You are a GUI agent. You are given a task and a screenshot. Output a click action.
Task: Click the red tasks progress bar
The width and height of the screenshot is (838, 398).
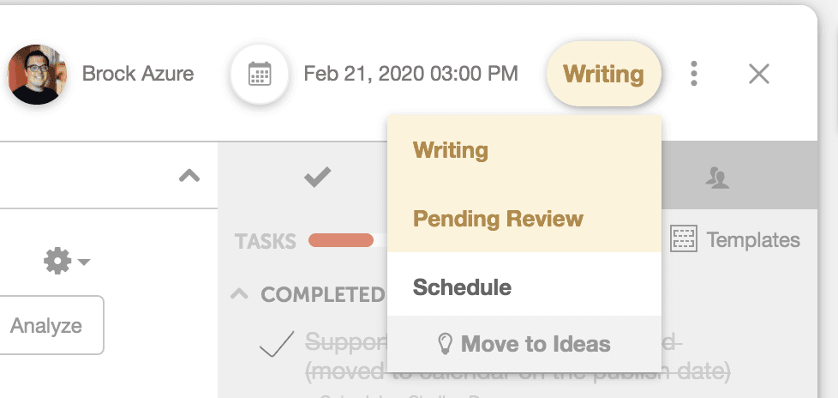click(341, 240)
